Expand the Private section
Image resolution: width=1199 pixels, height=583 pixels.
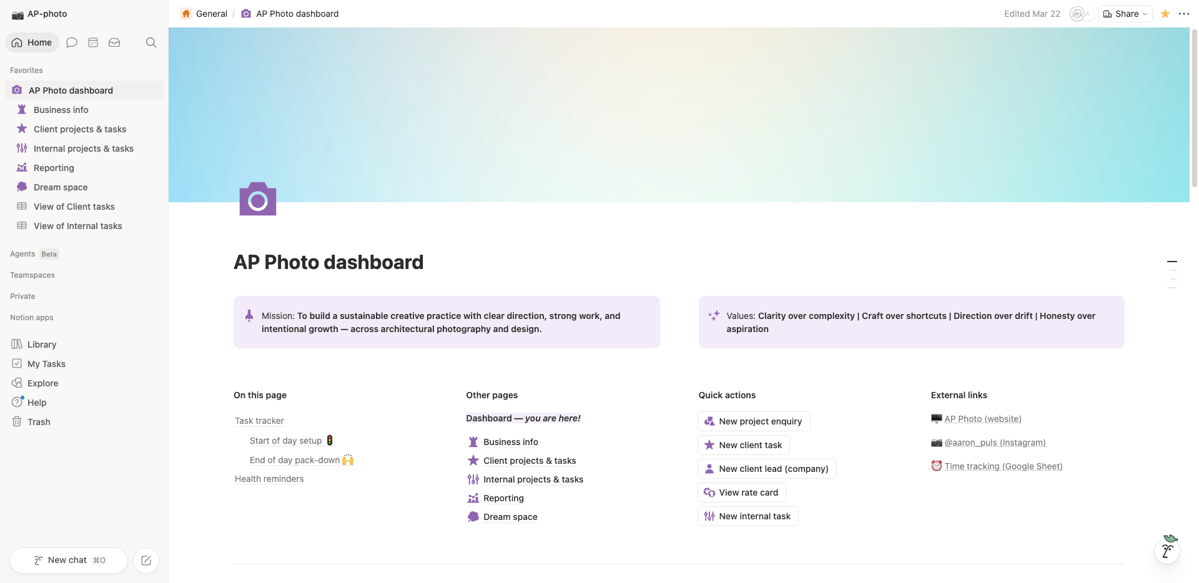click(22, 296)
